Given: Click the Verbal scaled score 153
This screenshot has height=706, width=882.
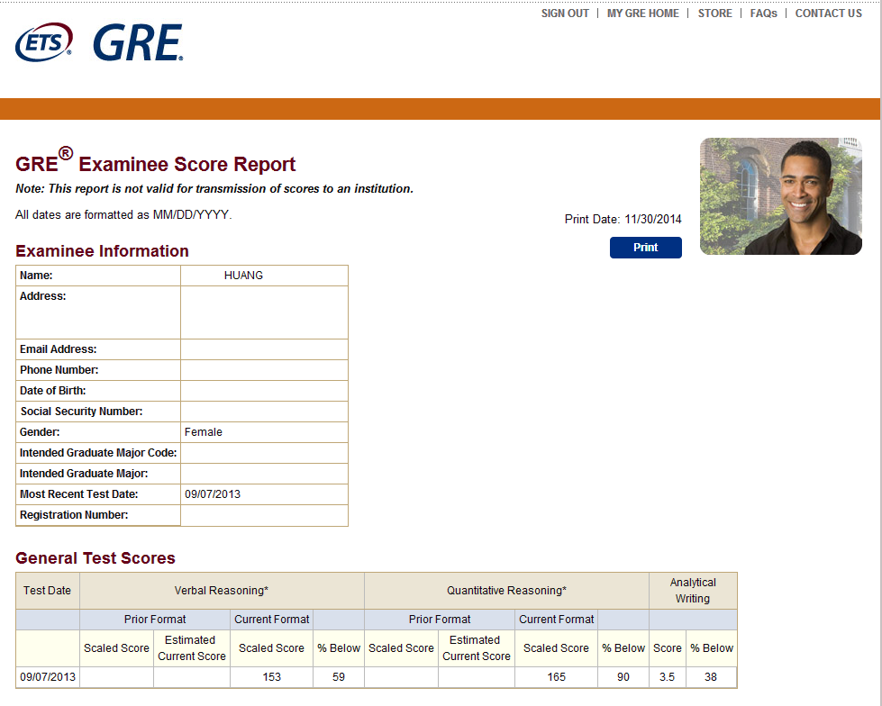Looking at the screenshot, I should point(272,677).
